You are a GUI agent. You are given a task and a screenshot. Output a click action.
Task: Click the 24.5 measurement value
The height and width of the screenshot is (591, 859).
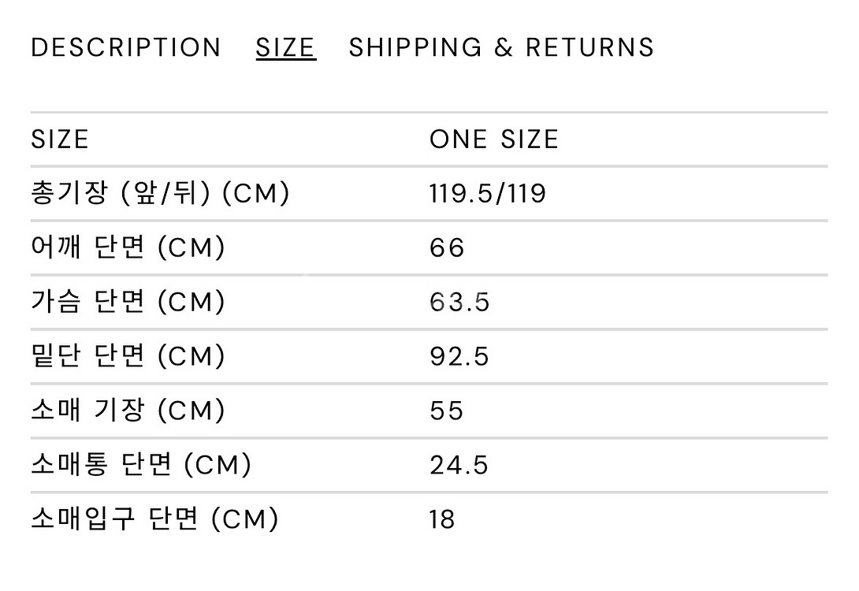[x=460, y=465]
